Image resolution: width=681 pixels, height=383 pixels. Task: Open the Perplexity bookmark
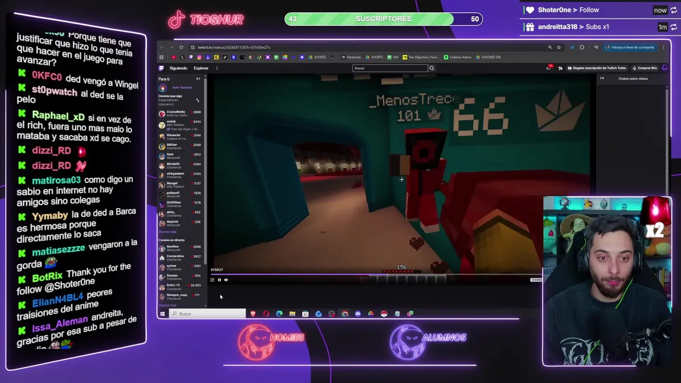click(351, 57)
